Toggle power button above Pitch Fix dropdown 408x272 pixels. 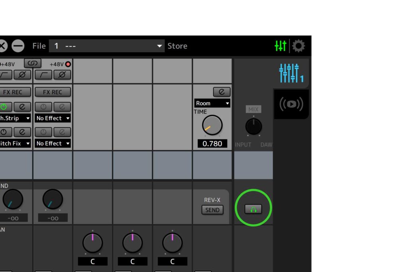[x=4, y=132]
